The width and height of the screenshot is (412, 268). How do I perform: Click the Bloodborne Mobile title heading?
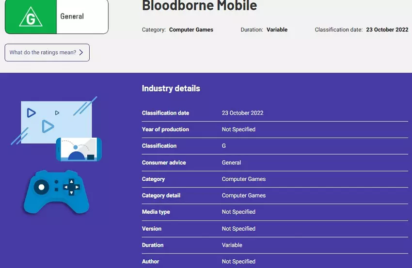[199, 6]
